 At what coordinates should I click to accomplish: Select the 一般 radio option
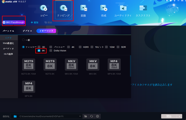[x=23, y=40]
